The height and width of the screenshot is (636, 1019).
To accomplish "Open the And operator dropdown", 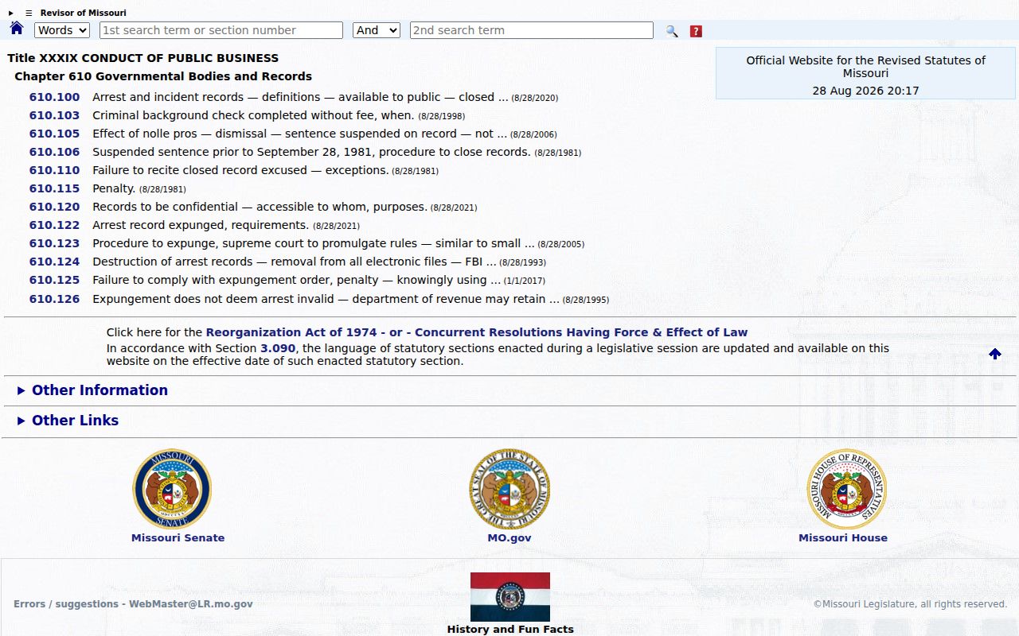I will pos(377,30).
